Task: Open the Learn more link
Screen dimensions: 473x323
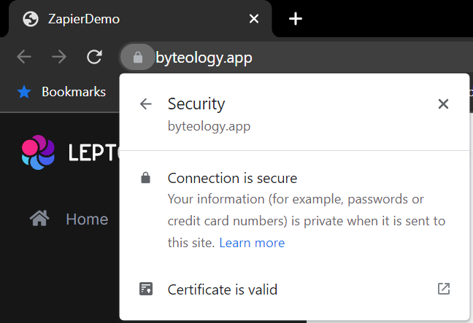Action: tap(252, 243)
